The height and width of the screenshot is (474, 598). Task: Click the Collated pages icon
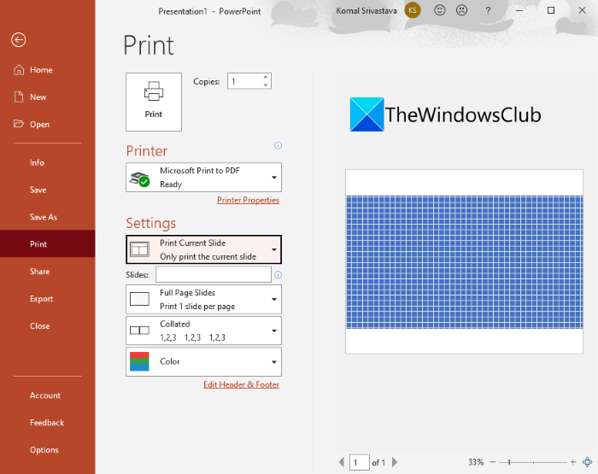[x=139, y=331]
